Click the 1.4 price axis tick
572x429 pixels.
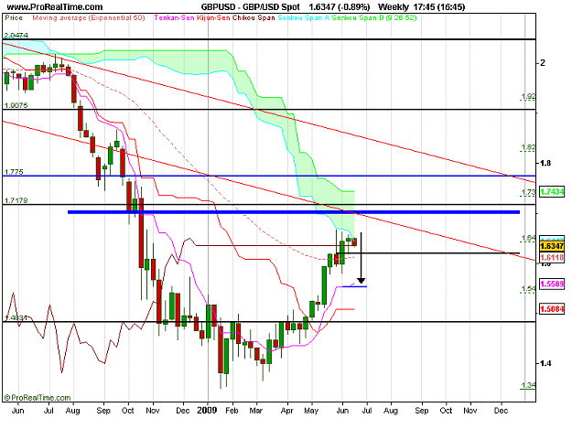[x=545, y=363]
